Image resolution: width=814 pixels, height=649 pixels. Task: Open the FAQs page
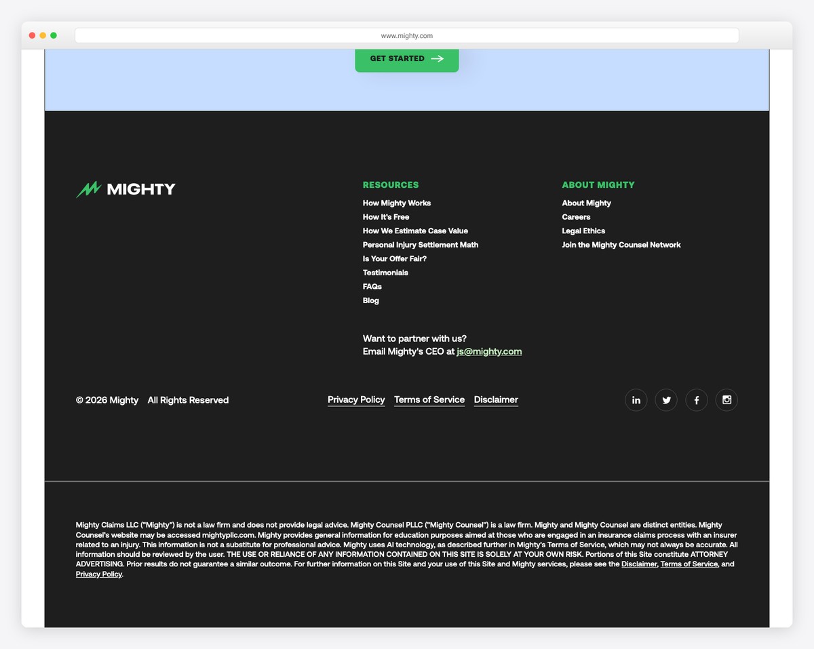[x=372, y=286]
